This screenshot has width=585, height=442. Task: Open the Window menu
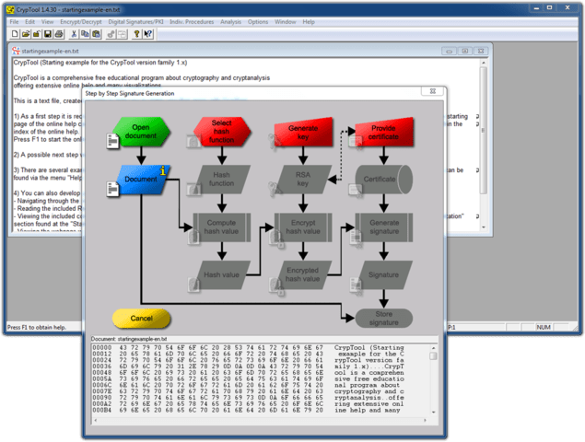coord(286,22)
